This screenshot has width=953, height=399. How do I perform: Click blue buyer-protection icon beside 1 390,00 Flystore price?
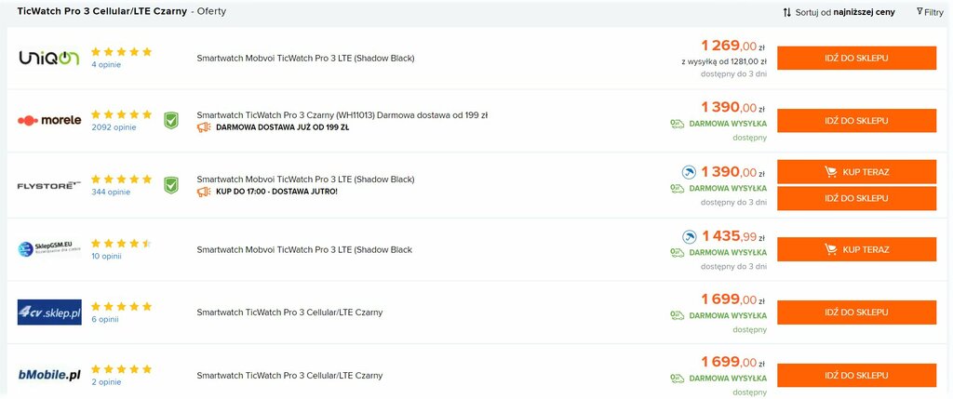coord(689,172)
